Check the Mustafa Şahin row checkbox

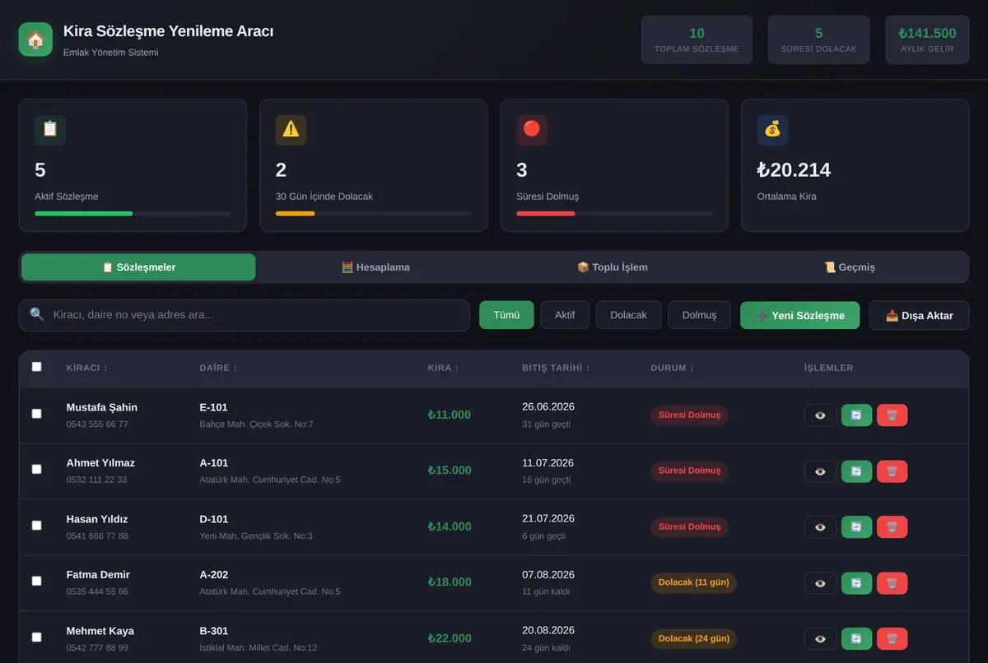click(x=36, y=414)
